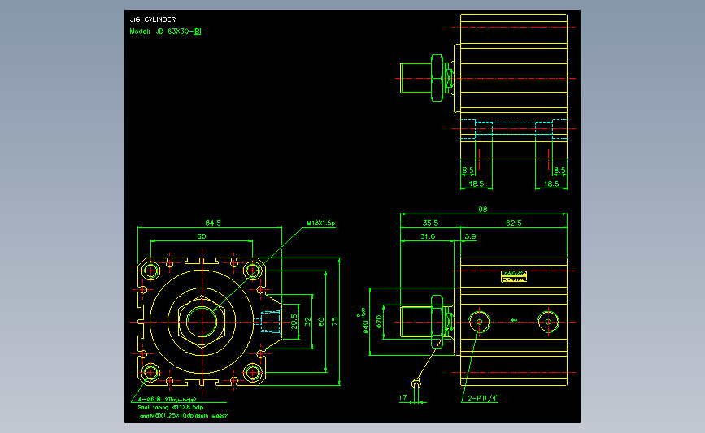The width and height of the screenshot is (705, 433).
Task: Click the wrench symbol above dimension 17
Action: coord(417,383)
